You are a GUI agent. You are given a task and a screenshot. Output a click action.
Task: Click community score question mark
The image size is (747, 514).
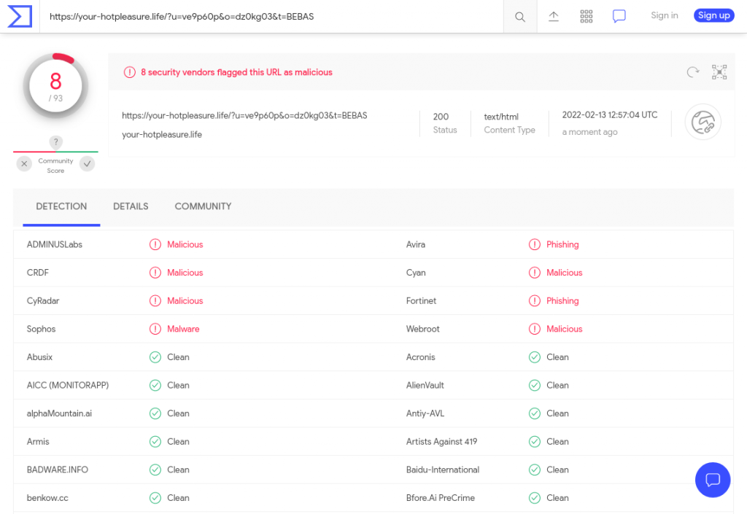click(56, 142)
